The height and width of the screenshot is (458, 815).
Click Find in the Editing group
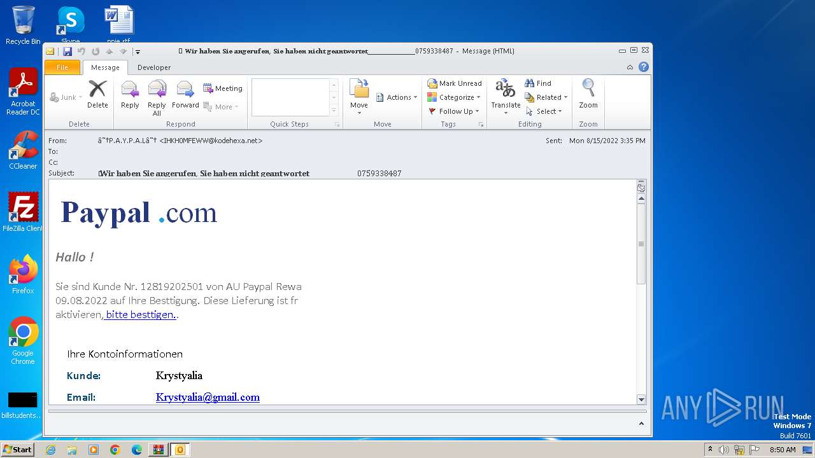pyautogui.click(x=538, y=83)
